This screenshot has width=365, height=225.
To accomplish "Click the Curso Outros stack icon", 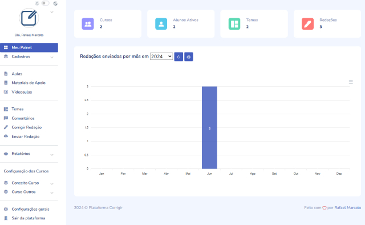I will coord(6,192).
